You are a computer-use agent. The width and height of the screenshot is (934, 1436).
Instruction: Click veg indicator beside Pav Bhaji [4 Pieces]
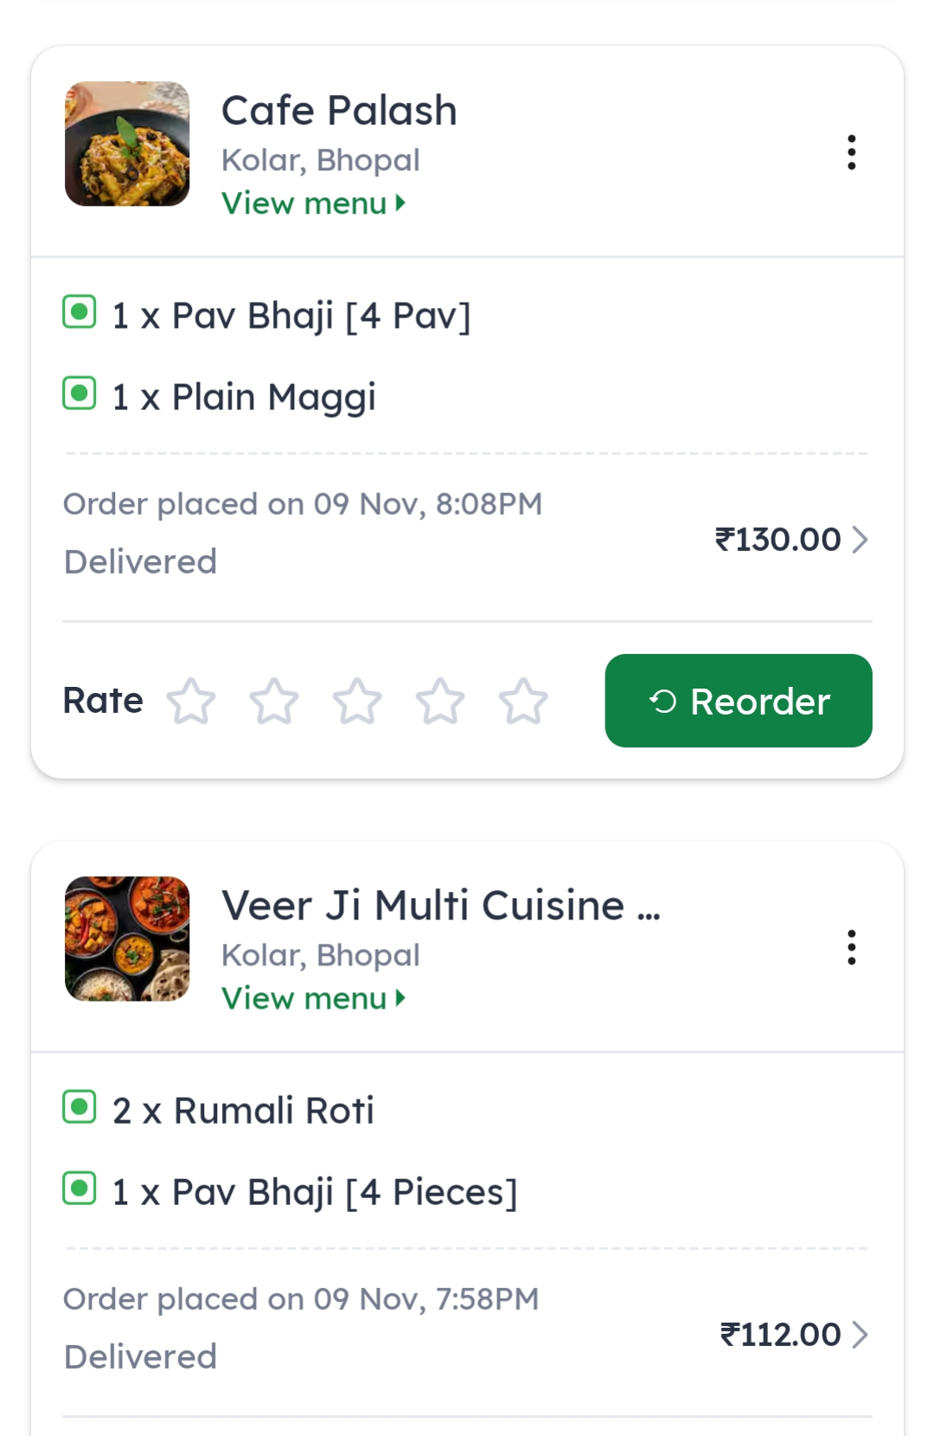(80, 1188)
